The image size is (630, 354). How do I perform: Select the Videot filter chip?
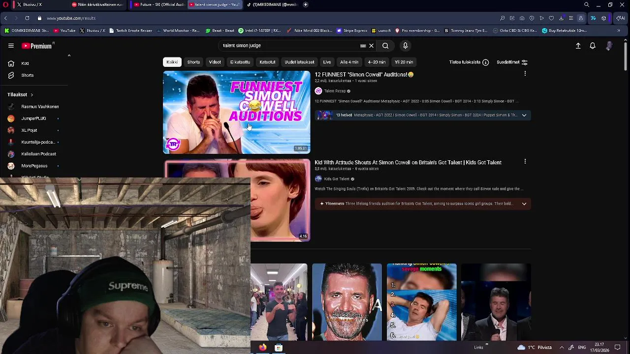click(x=215, y=62)
